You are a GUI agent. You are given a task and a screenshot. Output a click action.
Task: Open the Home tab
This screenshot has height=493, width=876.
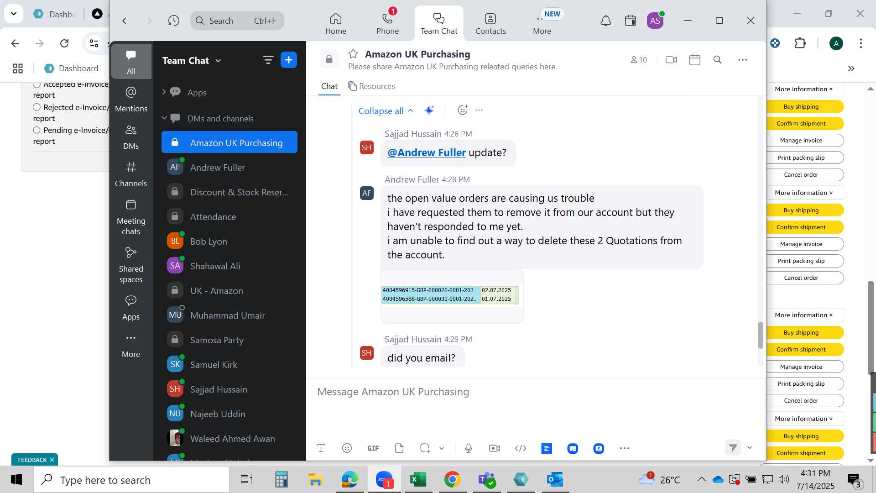(x=336, y=24)
